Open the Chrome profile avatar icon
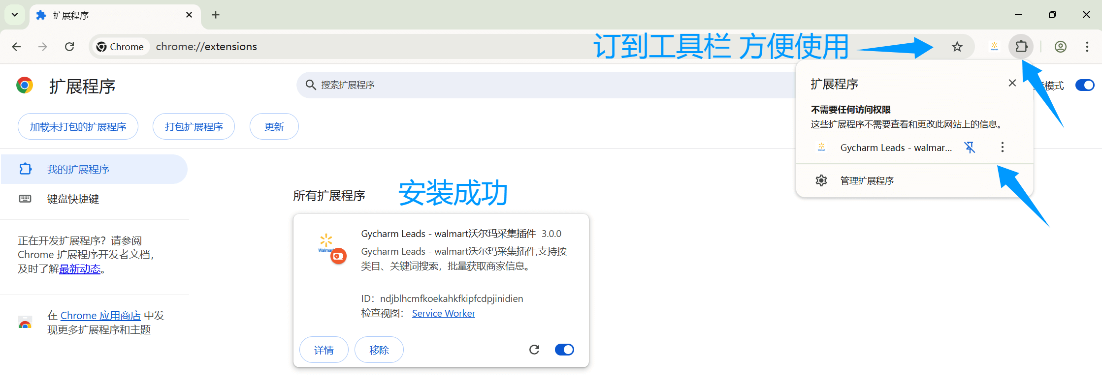The height and width of the screenshot is (385, 1102). coord(1060,47)
